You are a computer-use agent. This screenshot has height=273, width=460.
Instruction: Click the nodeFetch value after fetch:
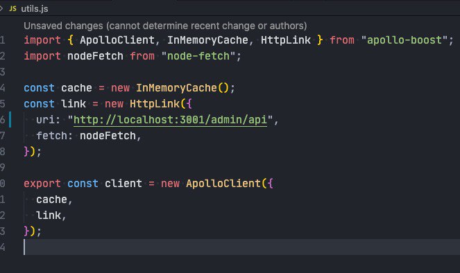[108, 136]
